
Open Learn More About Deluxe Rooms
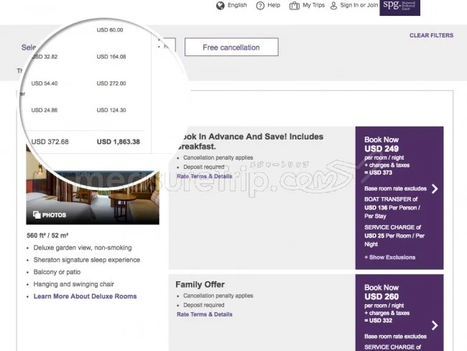tap(85, 296)
